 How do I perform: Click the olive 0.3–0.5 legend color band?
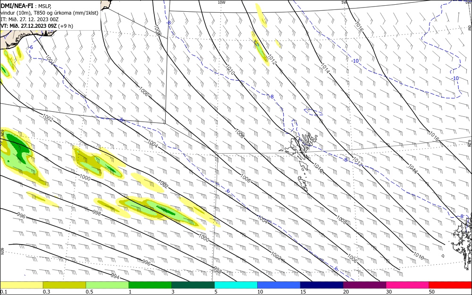[64, 285]
